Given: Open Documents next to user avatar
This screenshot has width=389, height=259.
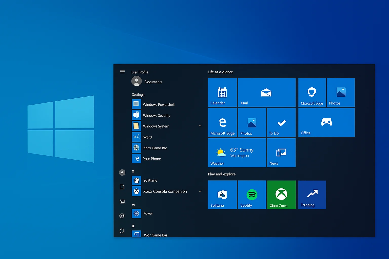Looking at the screenshot, I should (x=153, y=82).
